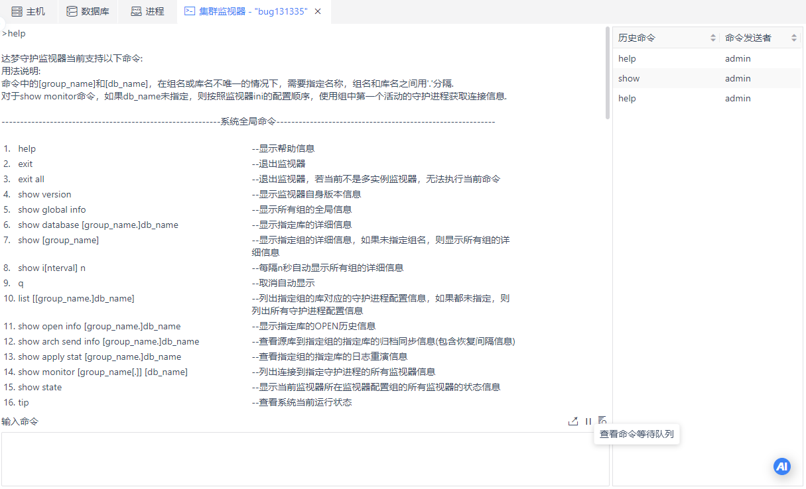Sort by the 历史命令 column arrows
The height and width of the screenshot is (489, 806).
pyautogui.click(x=713, y=38)
